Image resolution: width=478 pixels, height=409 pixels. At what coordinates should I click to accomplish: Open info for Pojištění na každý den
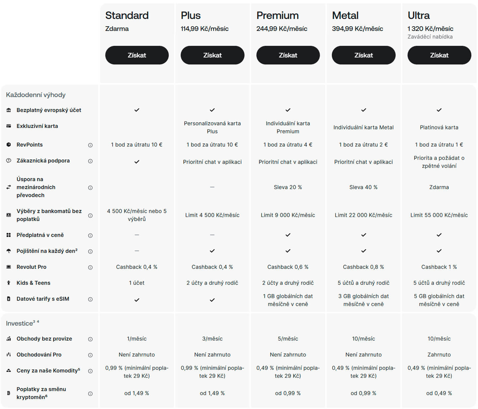click(90, 251)
